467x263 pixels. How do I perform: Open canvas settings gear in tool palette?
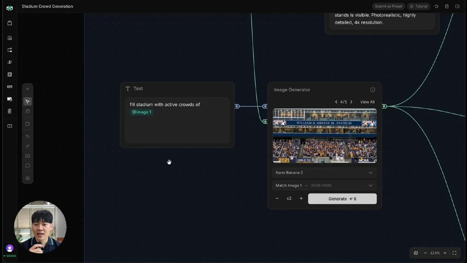[28, 178]
